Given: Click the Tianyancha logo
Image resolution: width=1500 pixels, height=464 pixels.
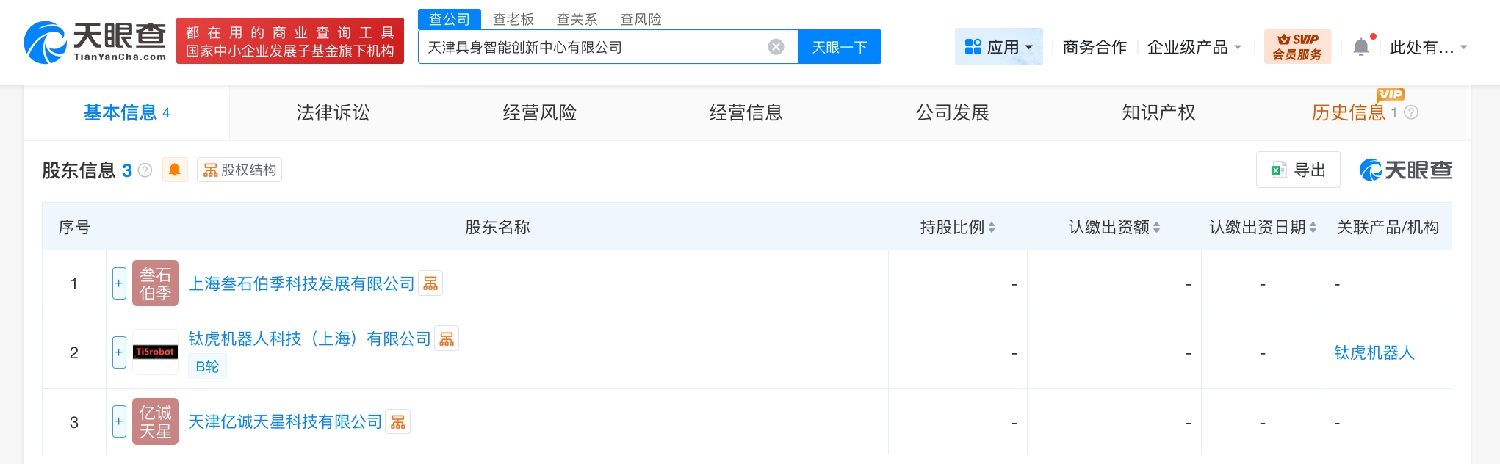Looking at the screenshot, I should [95, 42].
